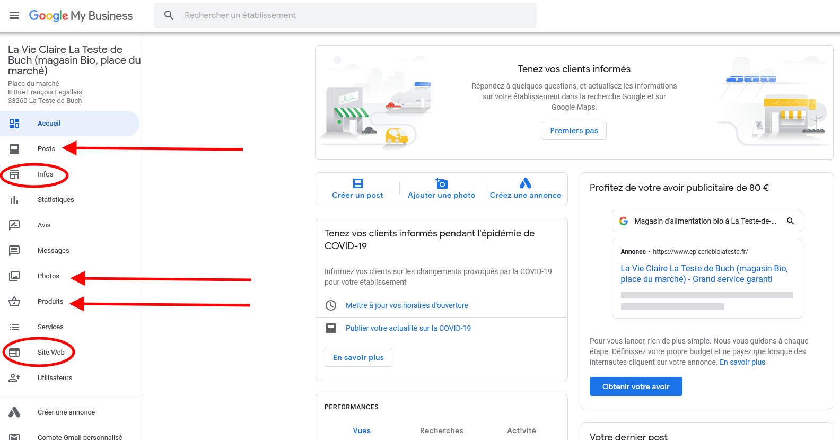Click the La Vie Claire ad headline link
840x440 pixels.
(x=704, y=274)
